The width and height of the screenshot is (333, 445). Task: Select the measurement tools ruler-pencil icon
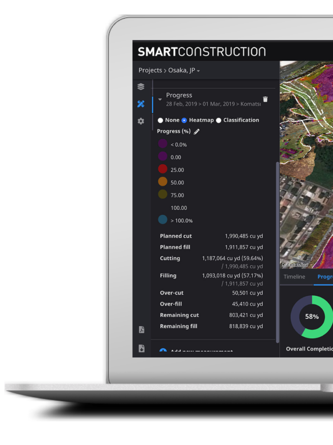tap(141, 104)
